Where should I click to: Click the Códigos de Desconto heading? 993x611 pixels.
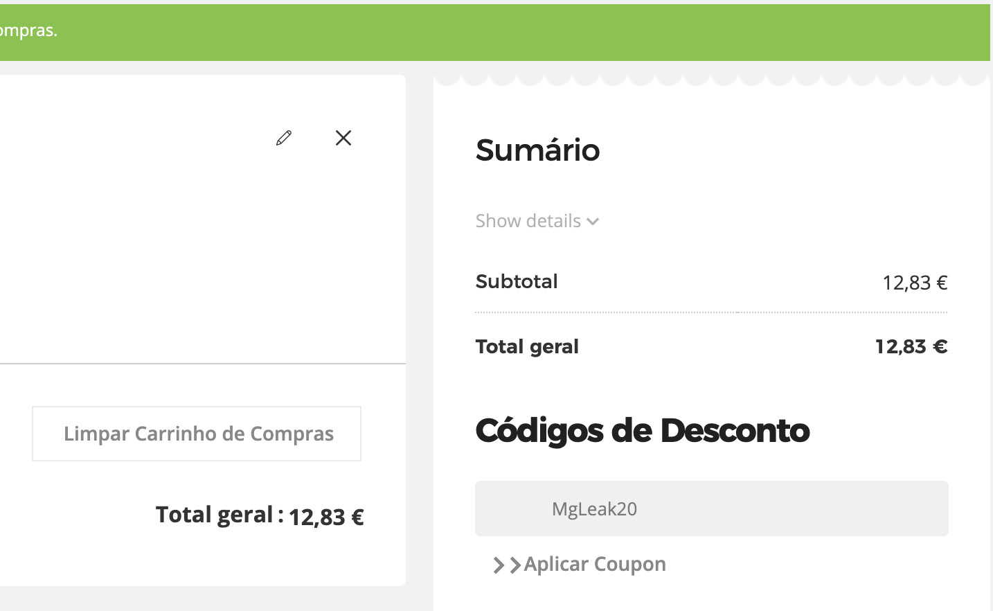[642, 431]
